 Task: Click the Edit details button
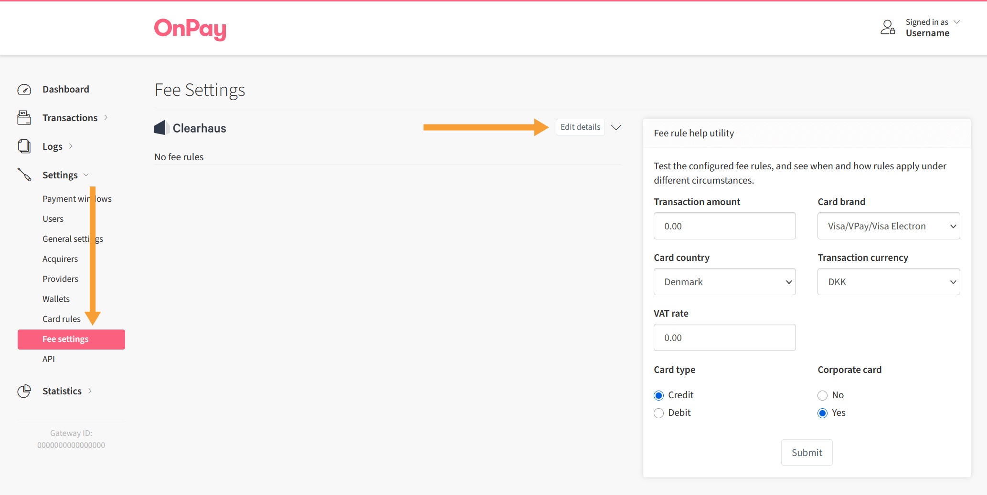point(580,127)
